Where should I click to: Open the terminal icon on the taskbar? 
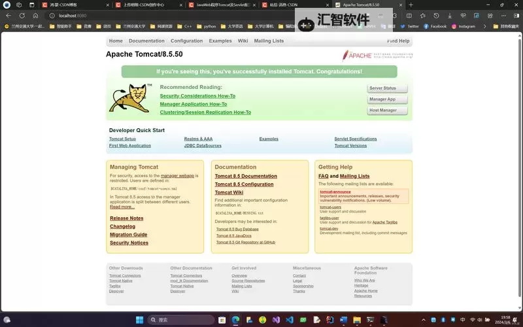point(370,320)
